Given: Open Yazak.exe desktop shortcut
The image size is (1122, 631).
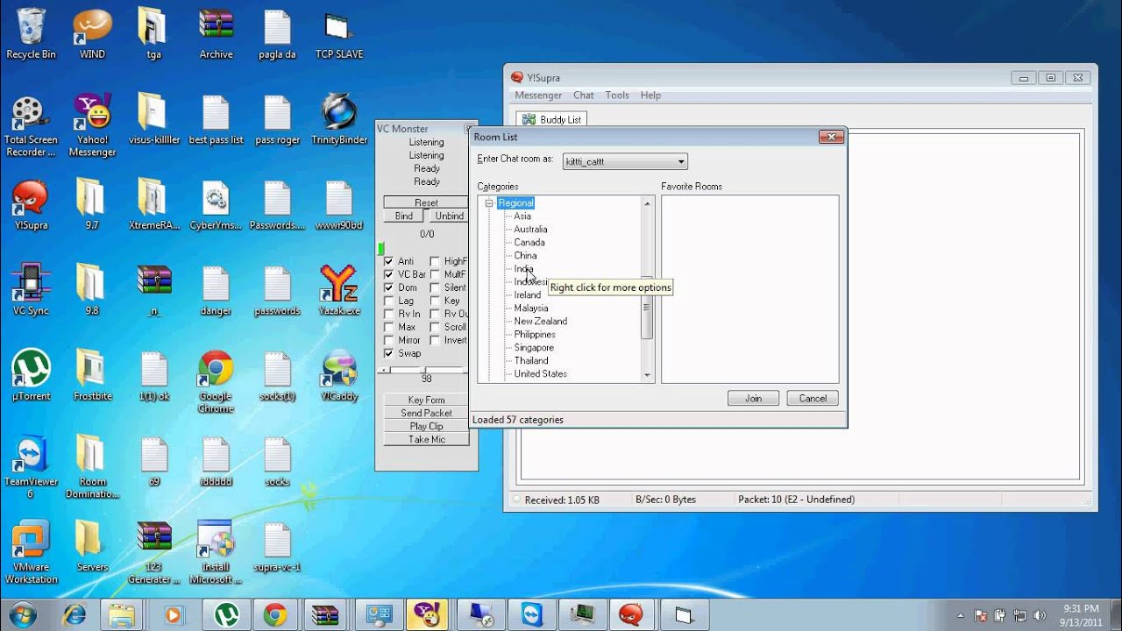Looking at the screenshot, I should pos(339,289).
